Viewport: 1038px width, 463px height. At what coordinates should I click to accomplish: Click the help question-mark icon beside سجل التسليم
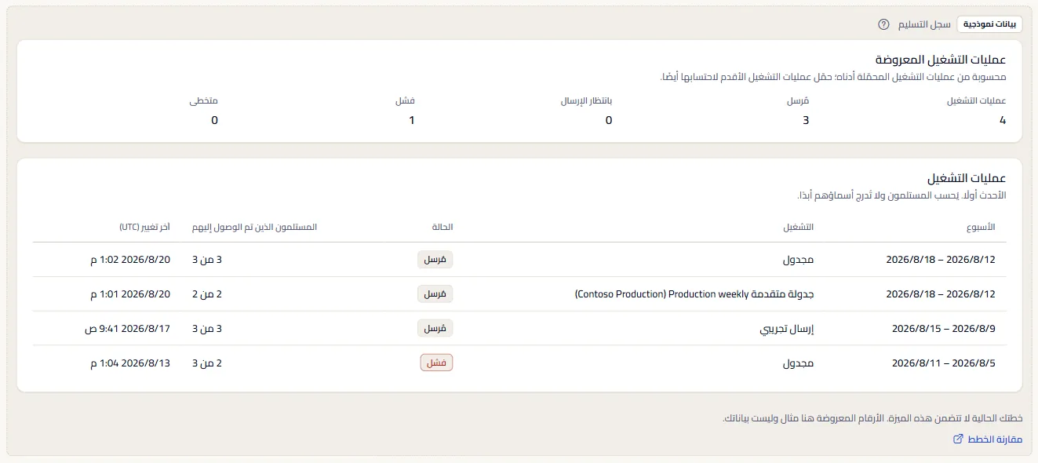pyautogui.click(x=883, y=24)
